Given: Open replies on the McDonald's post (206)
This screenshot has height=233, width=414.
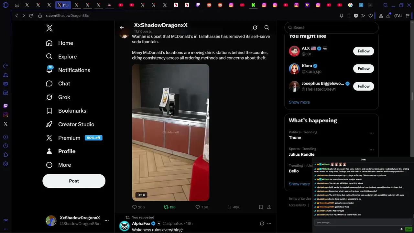Looking at the screenshot, I should (138, 207).
